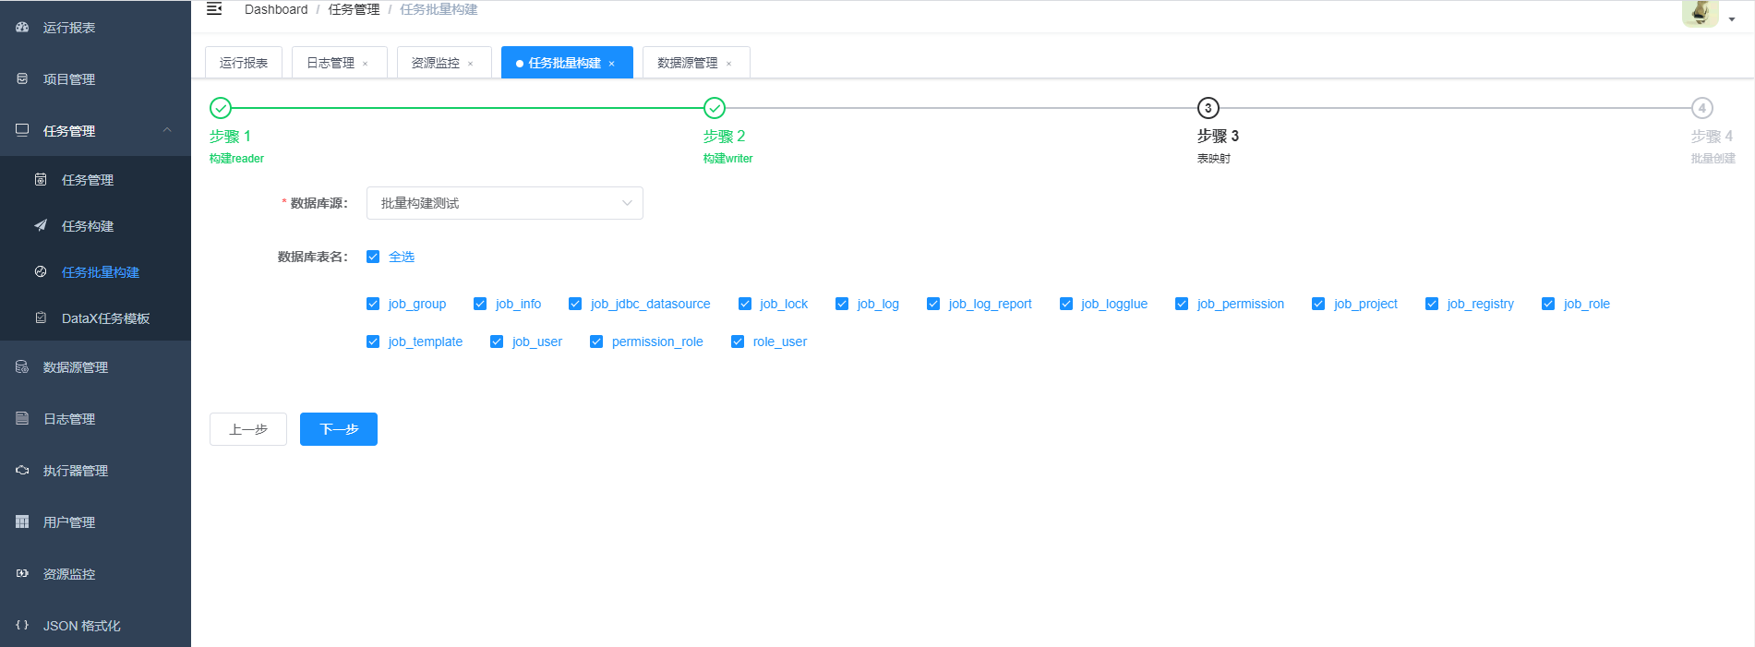Viewport: 1755px width, 647px height.
Task: Close the 资源监控 tab
Action: pyautogui.click(x=471, y=64)
